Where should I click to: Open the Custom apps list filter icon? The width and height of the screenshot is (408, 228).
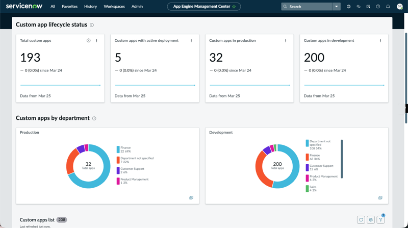point(380,220)
